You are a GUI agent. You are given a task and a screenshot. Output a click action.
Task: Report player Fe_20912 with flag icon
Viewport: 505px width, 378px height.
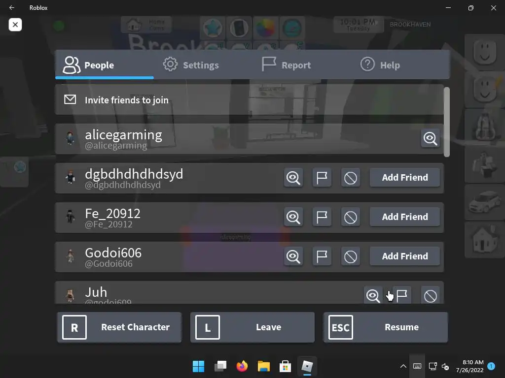pyautogui.click(x=322, y=217)
